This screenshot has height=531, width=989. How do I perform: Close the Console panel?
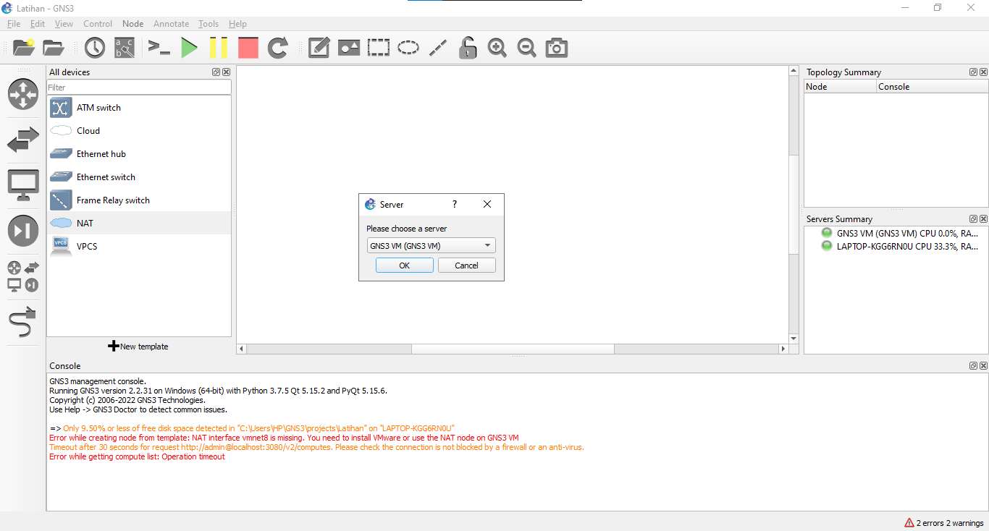tap(983, 366)
